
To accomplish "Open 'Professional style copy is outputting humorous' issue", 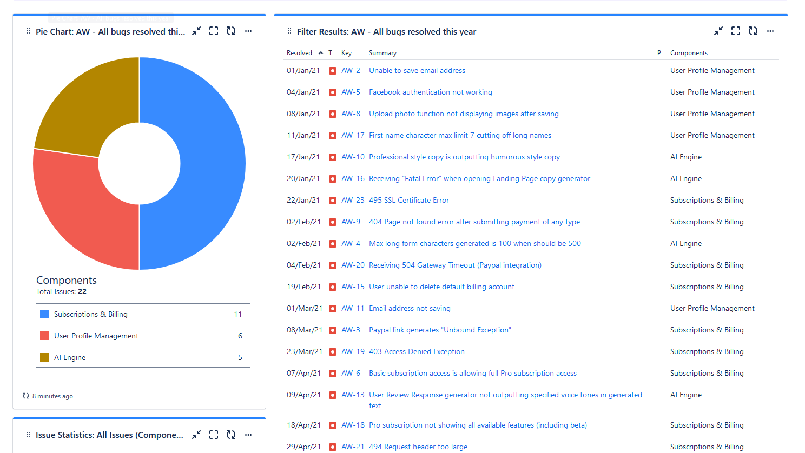I will (464, 157).
